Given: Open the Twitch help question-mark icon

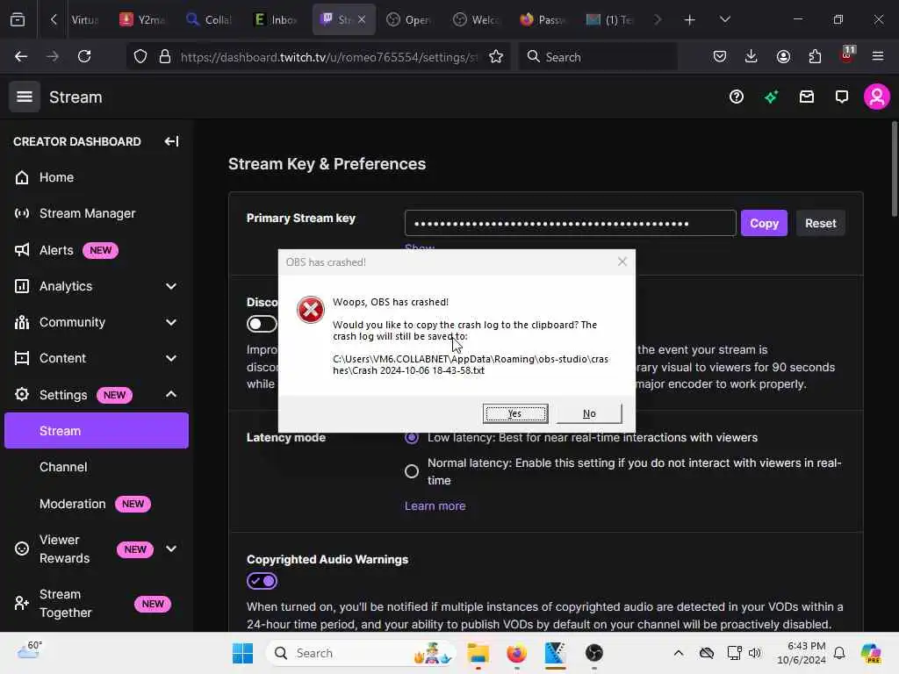Looking at the screenshot, I should pos(737,97).
